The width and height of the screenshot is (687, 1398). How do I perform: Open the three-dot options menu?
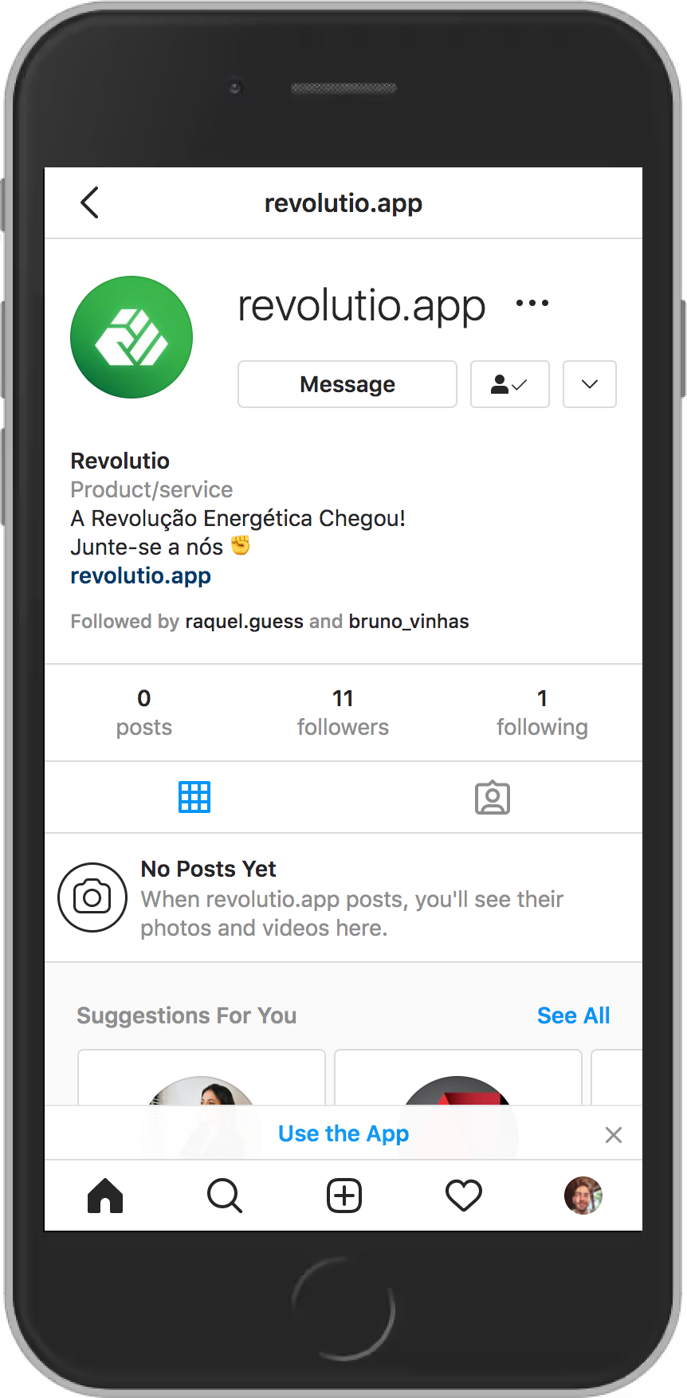coord(532,303)
